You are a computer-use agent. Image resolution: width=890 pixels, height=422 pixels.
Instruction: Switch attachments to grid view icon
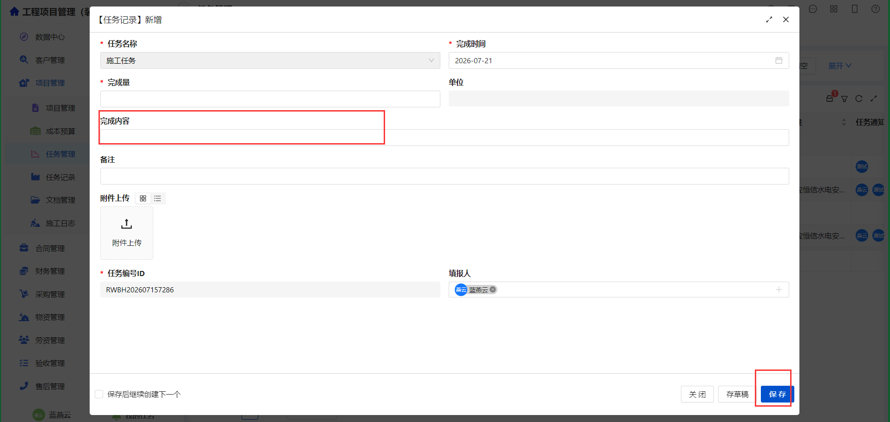click(x=143, y=198)
